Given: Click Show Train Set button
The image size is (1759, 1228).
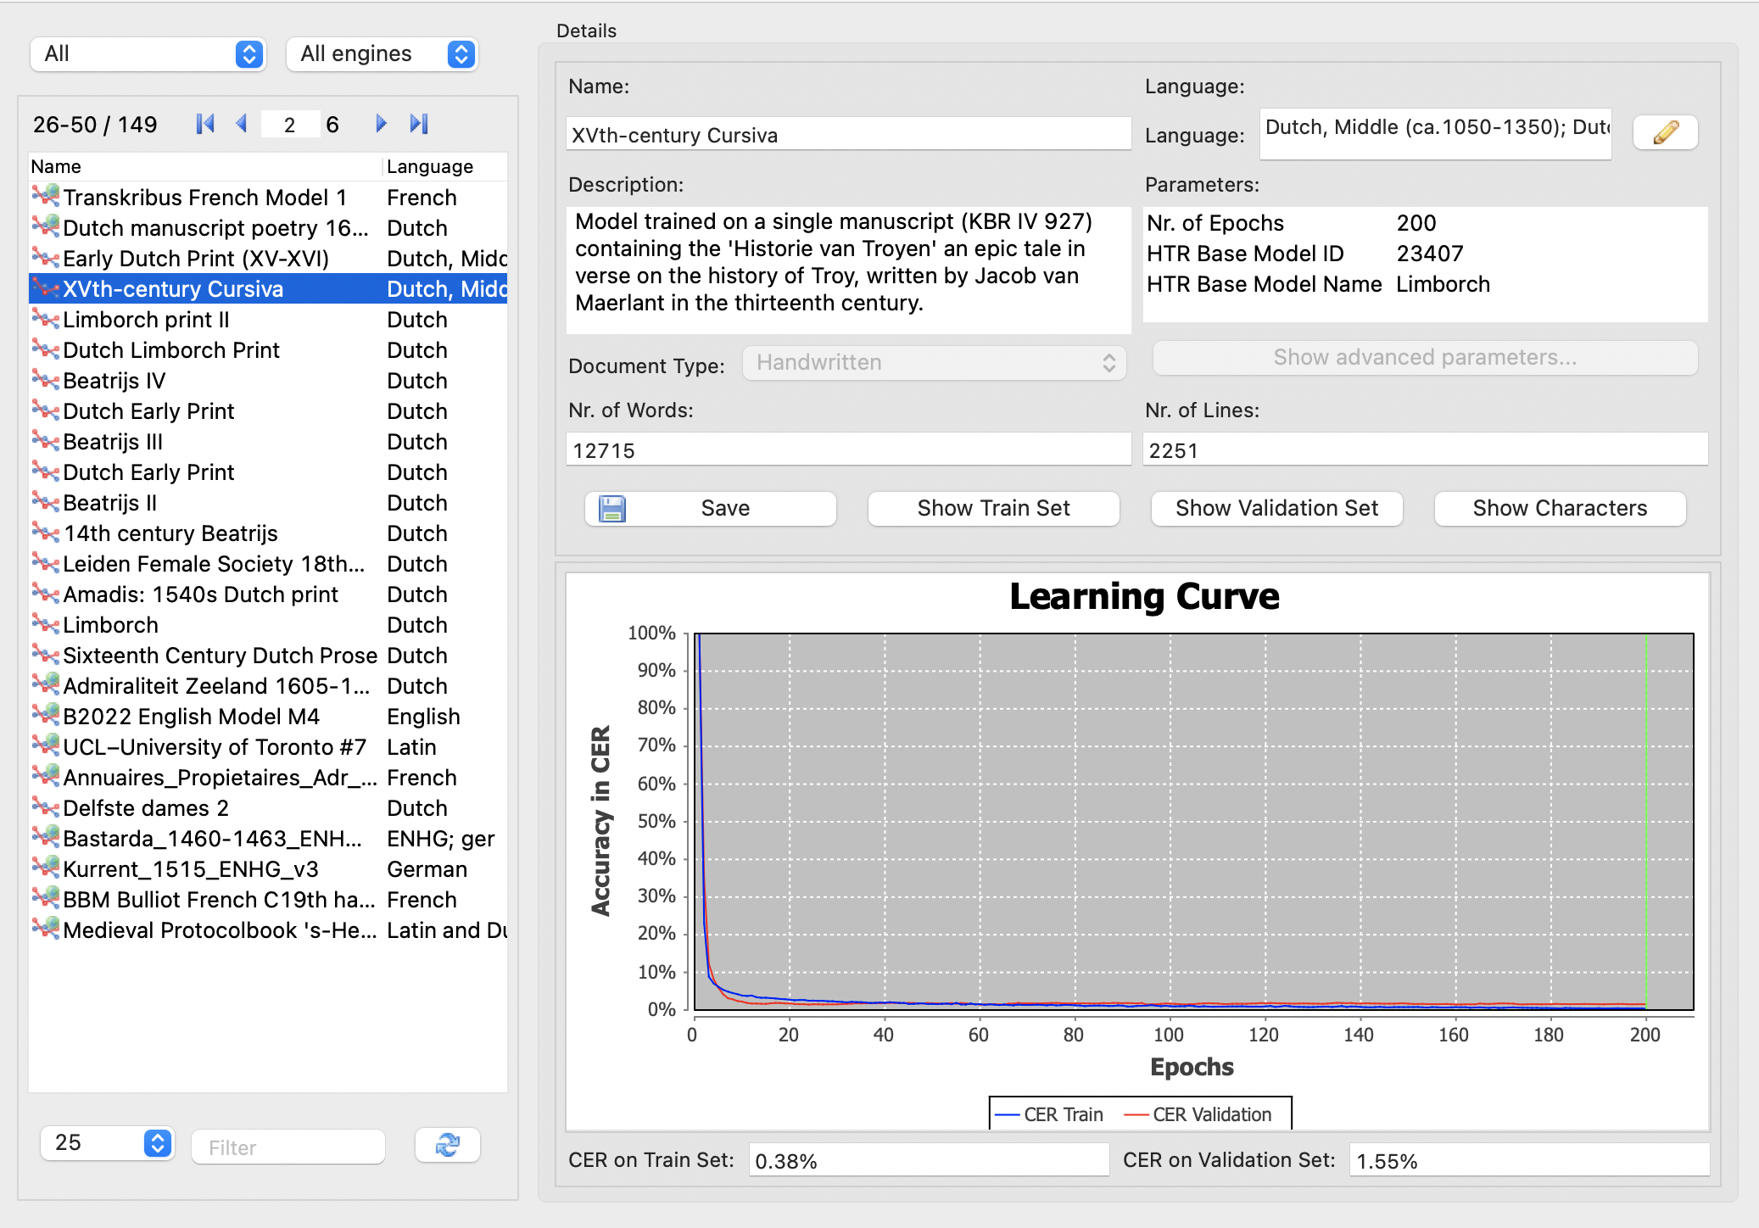Looking at the screenshot, I should 994,509.
